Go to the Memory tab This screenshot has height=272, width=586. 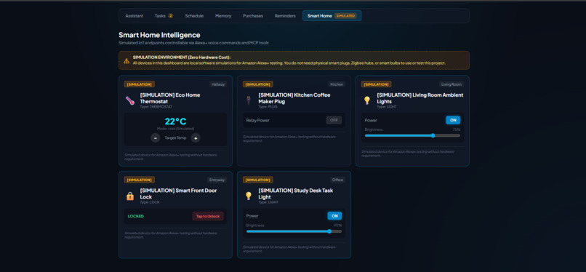tap(223, 16)
